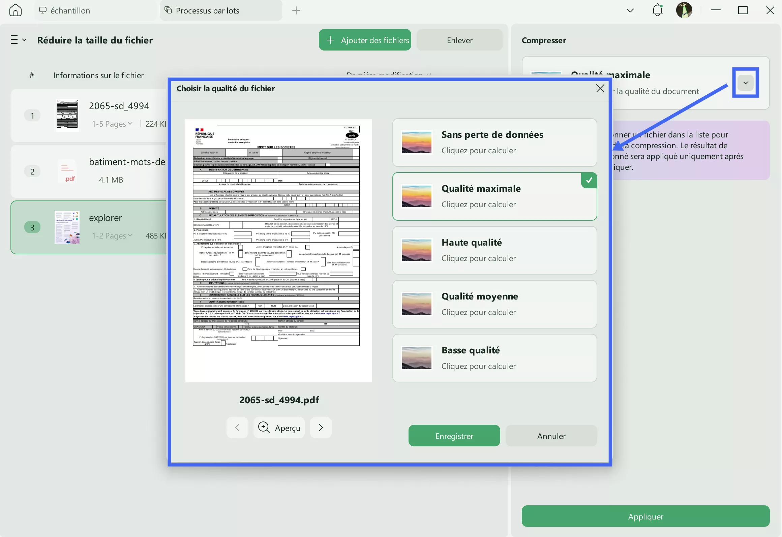Click the Home icon in the tab bar
This screenshot has width=782, height=537.
pyautogui.click(x=16, y=10)
